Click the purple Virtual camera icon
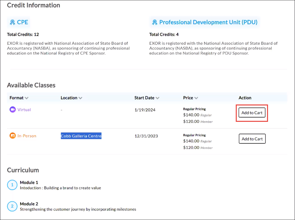The width and height of the screenshot is (295, 220). tap(13, 110)
